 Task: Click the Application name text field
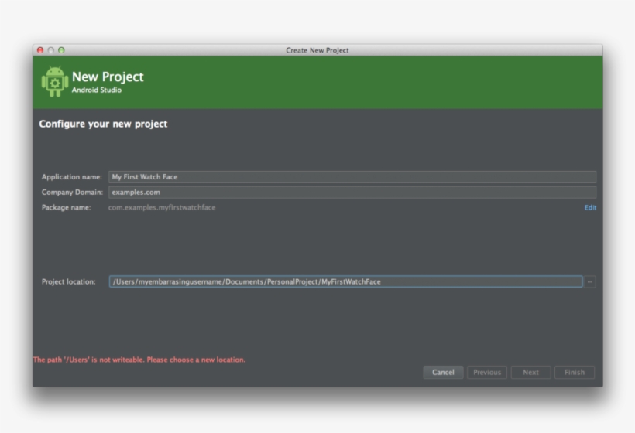pyautogui.click(x=352, y=177)
